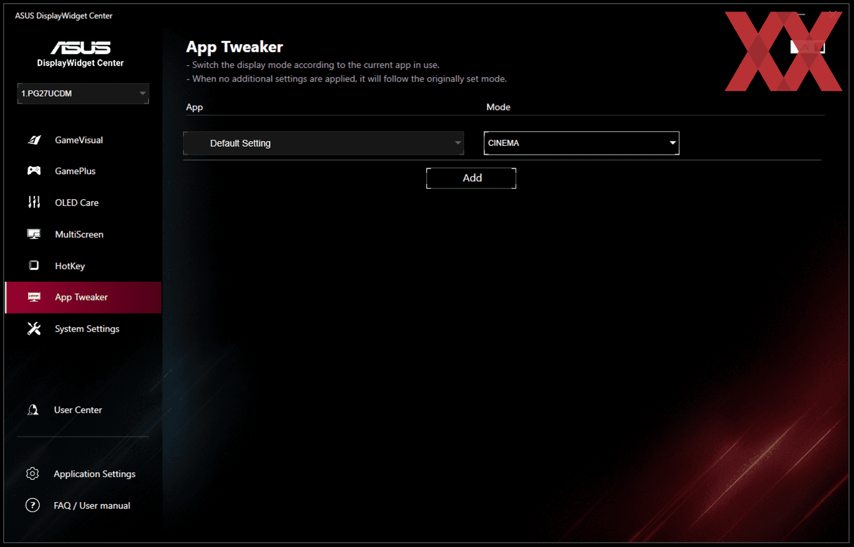Open the FAQ / User manual label

(x=92, y=506)
